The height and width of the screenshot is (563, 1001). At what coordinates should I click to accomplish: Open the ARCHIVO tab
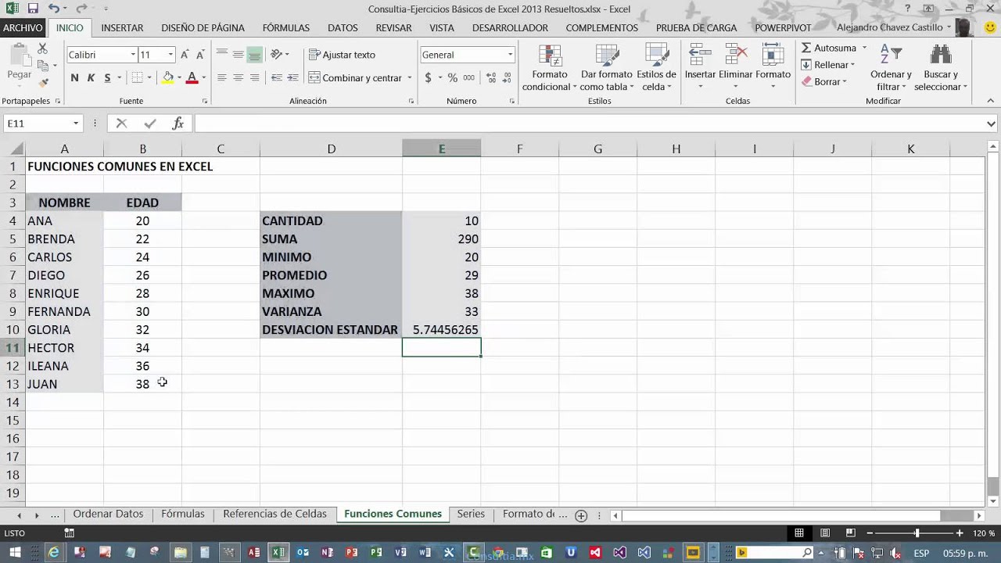pos(23,27)
